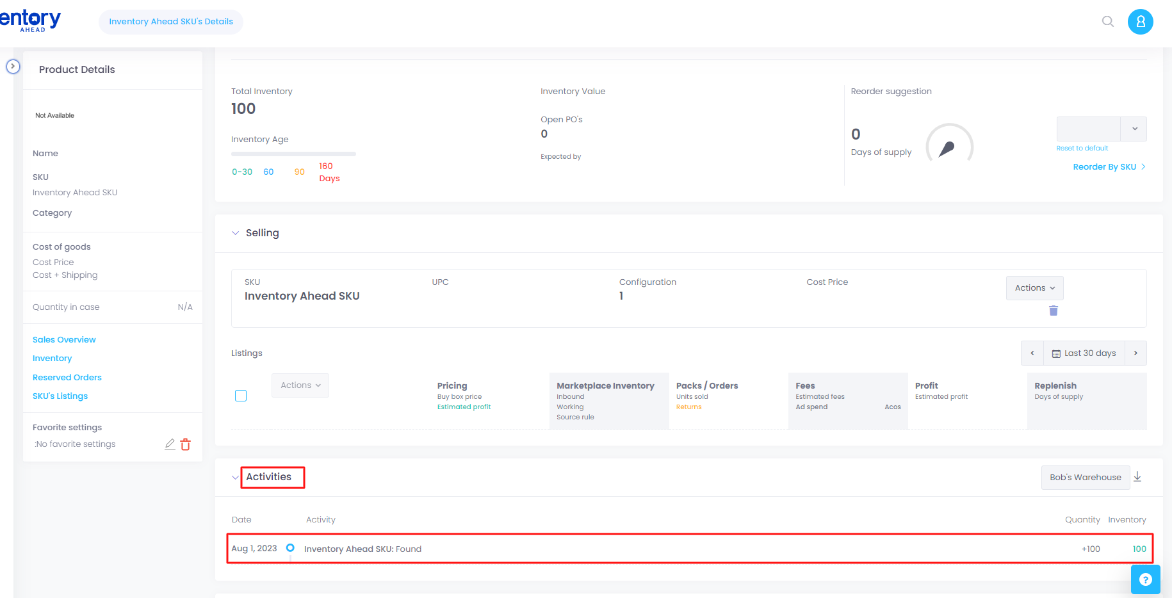Open the help question mark widget
The image size is (1172, 598).
click(x=1145, y=579)
